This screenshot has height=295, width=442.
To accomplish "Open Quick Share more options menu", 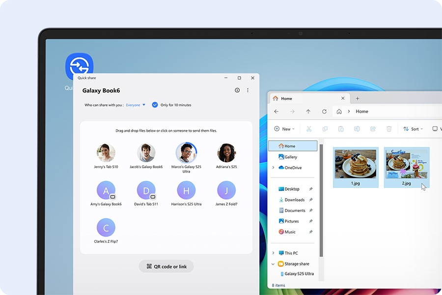I will point(248,90).
